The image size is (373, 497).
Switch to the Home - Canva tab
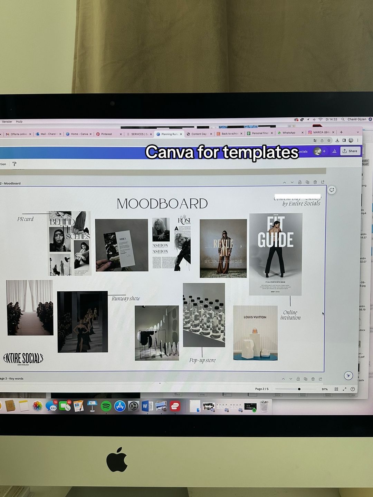[79, 134]
